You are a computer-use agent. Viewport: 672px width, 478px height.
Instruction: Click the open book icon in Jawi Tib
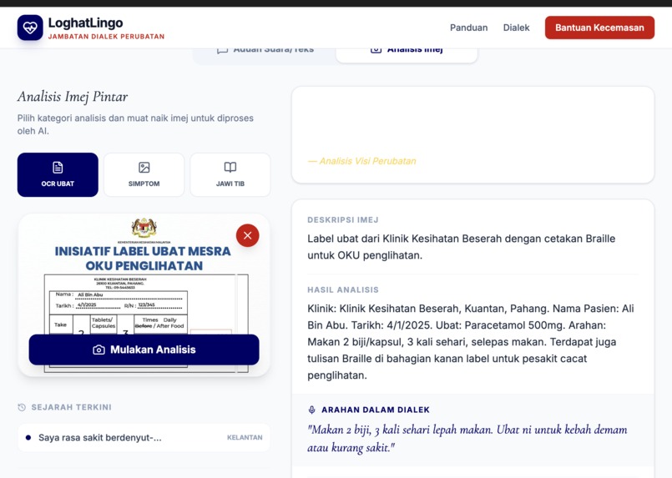[x=230, y=167]
